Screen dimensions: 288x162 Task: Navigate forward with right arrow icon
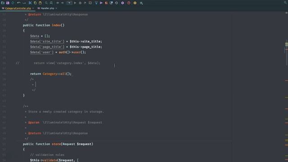pyautogui.click(x=63, y=3)
